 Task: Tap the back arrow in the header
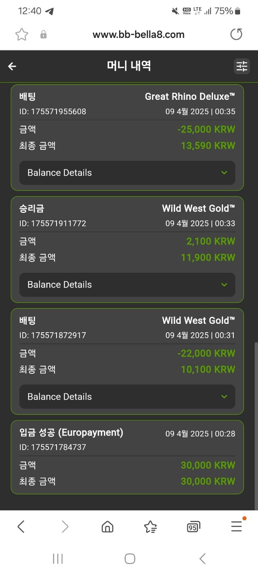click(12, 66)
